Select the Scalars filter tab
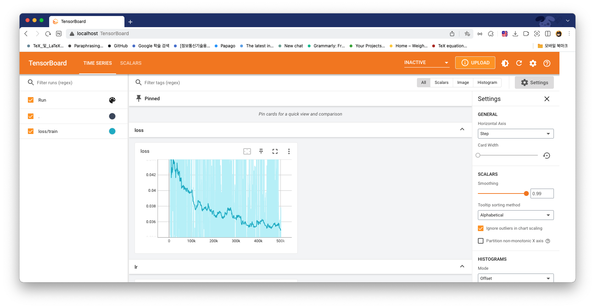This screenshot has width=595, height=308. pyautogui.click(x=442, y=82)
